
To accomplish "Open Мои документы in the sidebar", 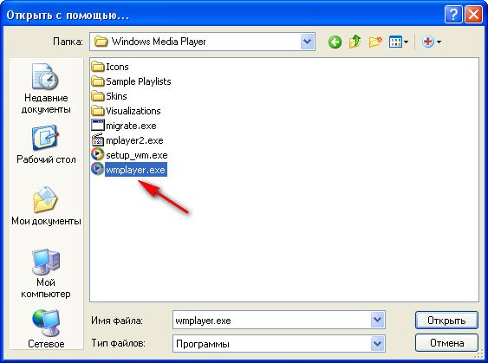I will tap(46, 206).
